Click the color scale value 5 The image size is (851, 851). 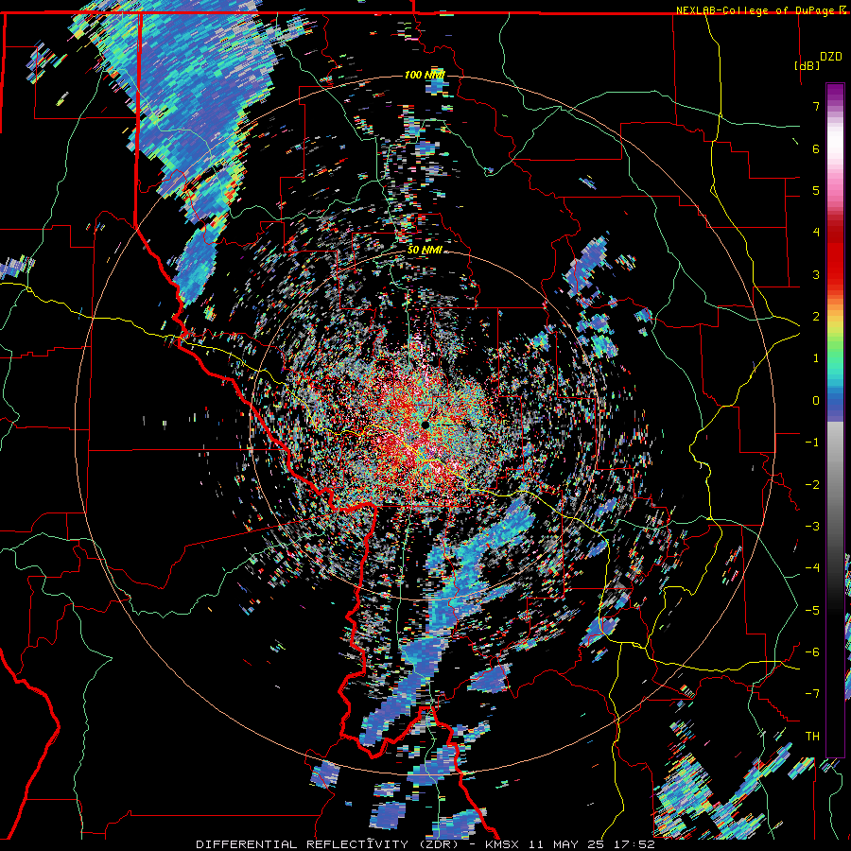click(x=816, y=190)
